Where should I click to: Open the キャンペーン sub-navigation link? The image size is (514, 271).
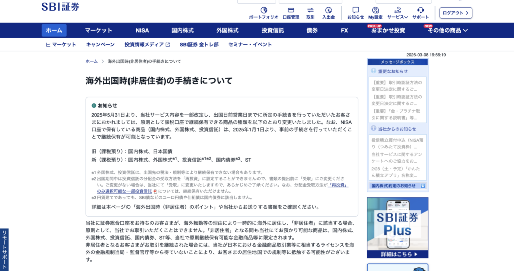click(x=100, y=44)
